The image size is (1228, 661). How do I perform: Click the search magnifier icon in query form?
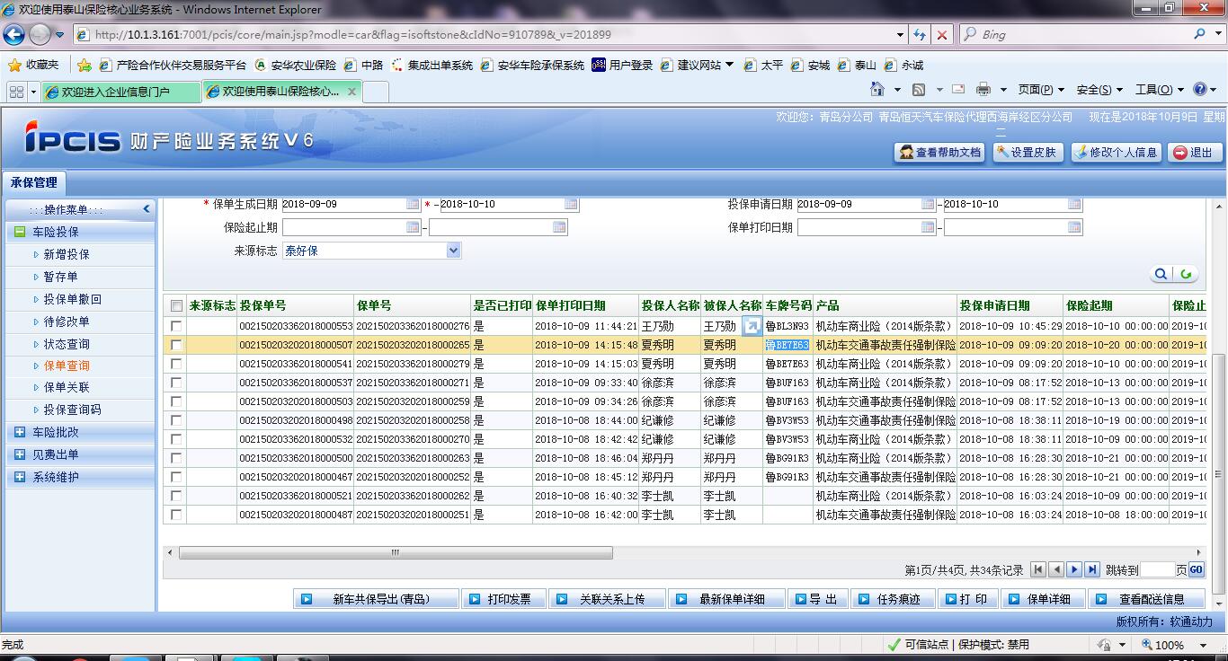pos(1161,274)
